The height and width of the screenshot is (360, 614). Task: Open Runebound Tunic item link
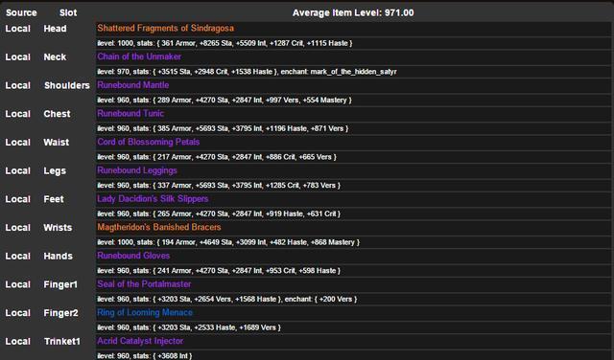click(130, 113)
